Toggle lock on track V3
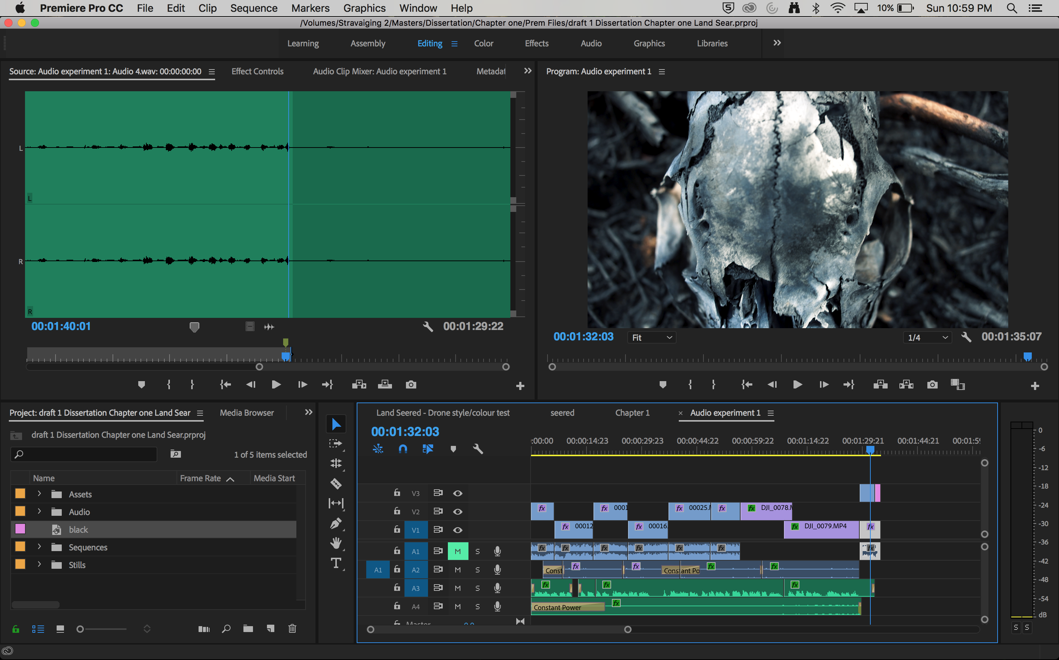This screenshot has width=1059, height=660. [x=397, y=493]
